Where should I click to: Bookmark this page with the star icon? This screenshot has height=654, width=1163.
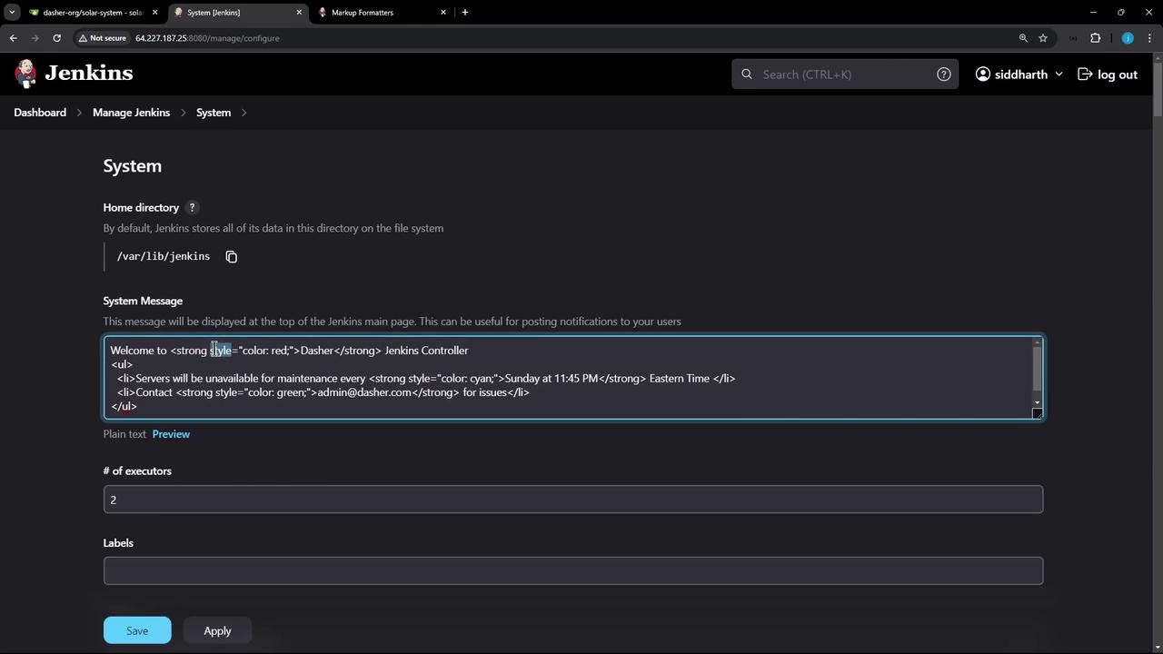1043,38
